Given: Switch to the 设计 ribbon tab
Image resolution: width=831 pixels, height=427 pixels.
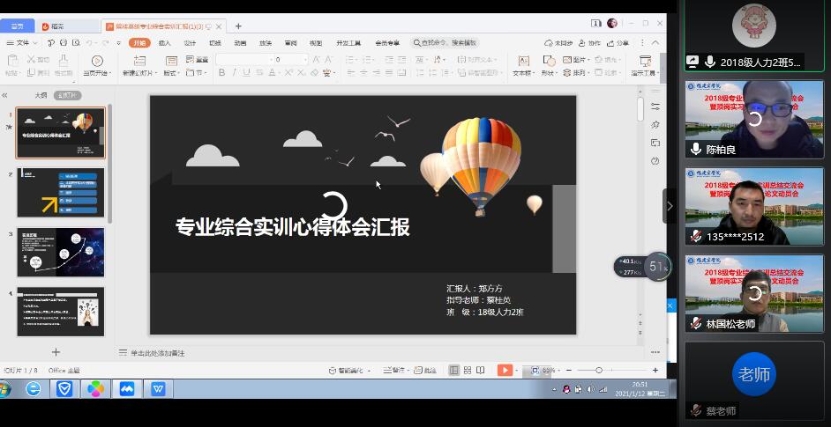Looking at the screenshot, I should click(190, 42).
